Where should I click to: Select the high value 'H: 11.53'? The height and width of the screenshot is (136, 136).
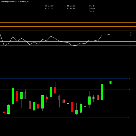point(71,6)
